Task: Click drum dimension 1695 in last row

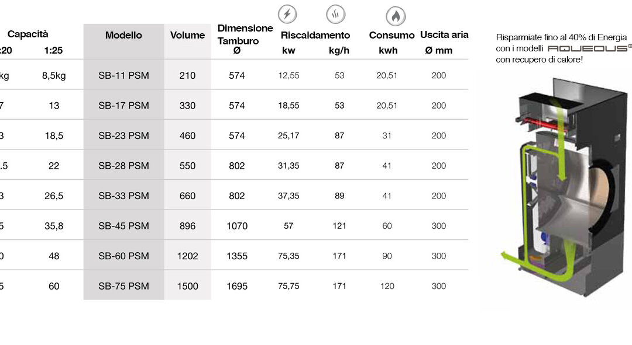Action: (x=237, y=286)
